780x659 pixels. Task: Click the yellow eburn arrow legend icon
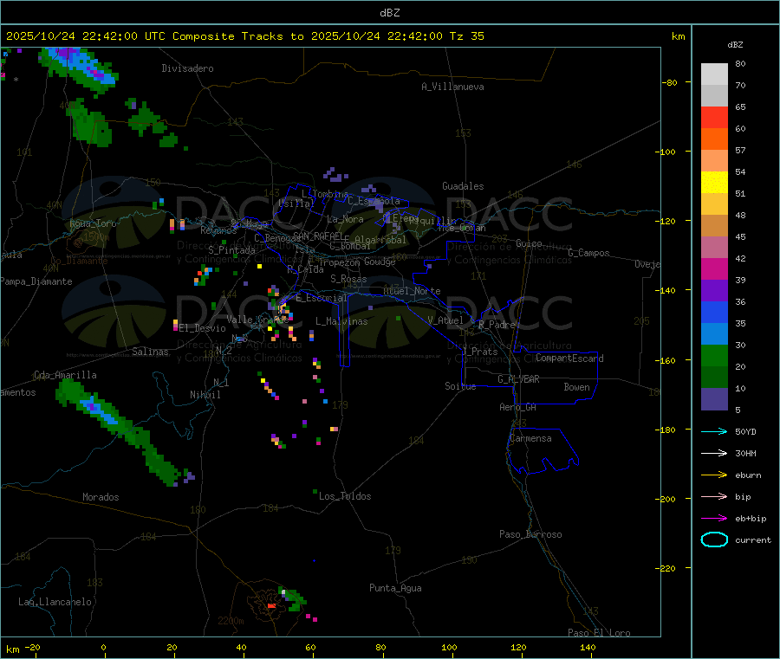click(x=714, y=475)
